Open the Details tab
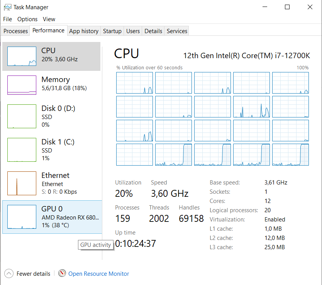The image size is (322, 285). coord(153,31)
